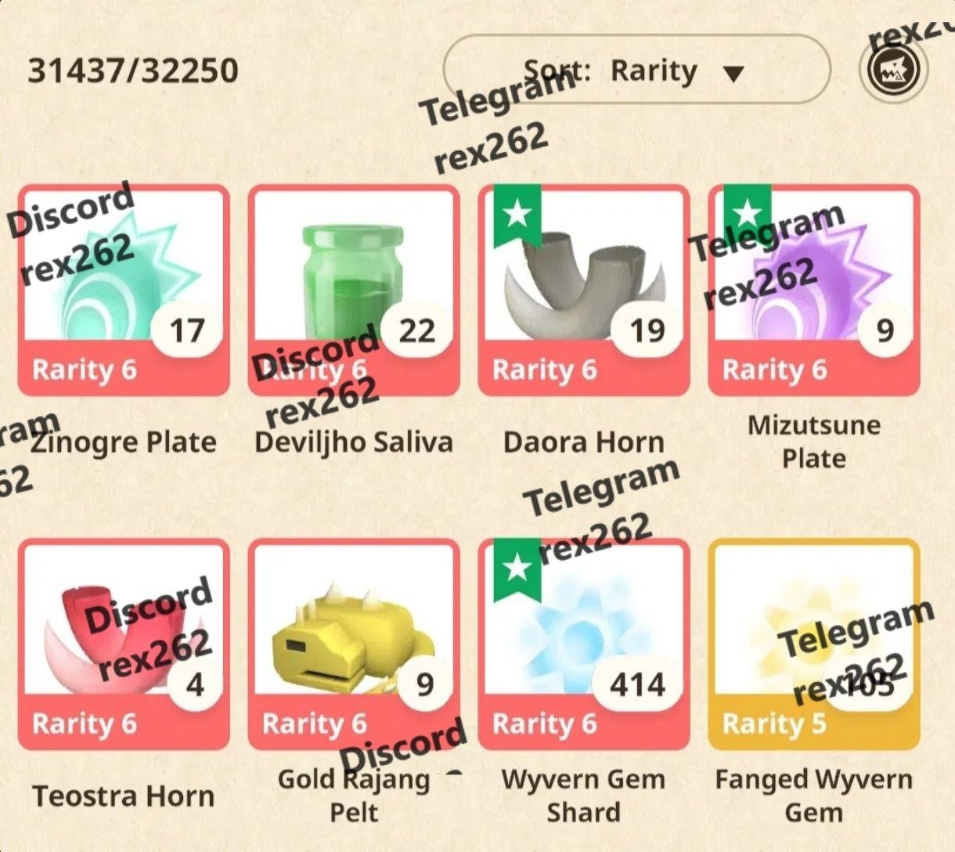Open the Sort: Rarity dropdown
The image size is (955, 852).
click(636, 70)
